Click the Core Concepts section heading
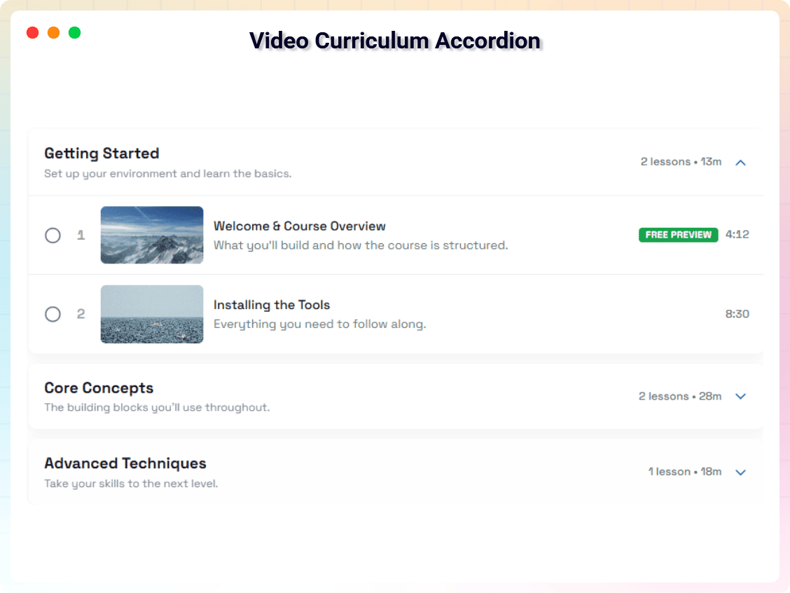Image resolution: width=790 pixels, height=593 pixels. pos(99,388)
